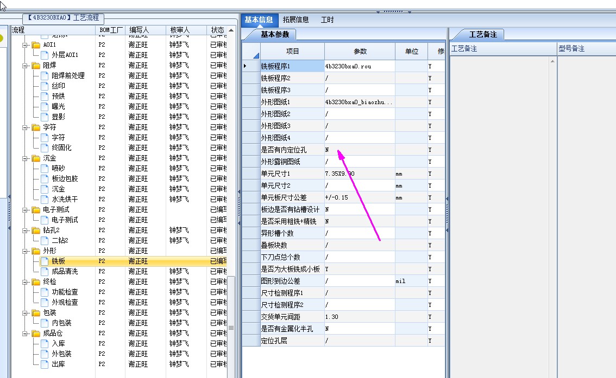Collapse the 电子测试 tree folder

25,210
